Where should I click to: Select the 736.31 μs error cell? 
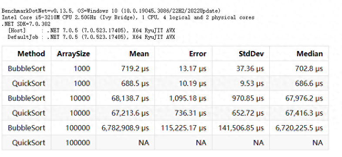tap(191, 113)
